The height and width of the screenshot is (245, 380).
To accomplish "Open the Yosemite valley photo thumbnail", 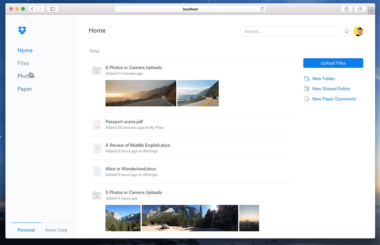I will [123, 218].
